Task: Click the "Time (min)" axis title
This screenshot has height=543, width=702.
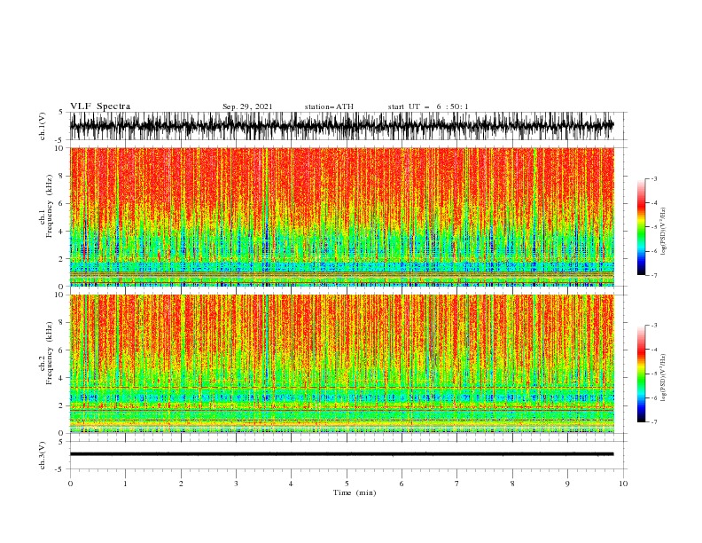Action: click(x=355, y=492)
